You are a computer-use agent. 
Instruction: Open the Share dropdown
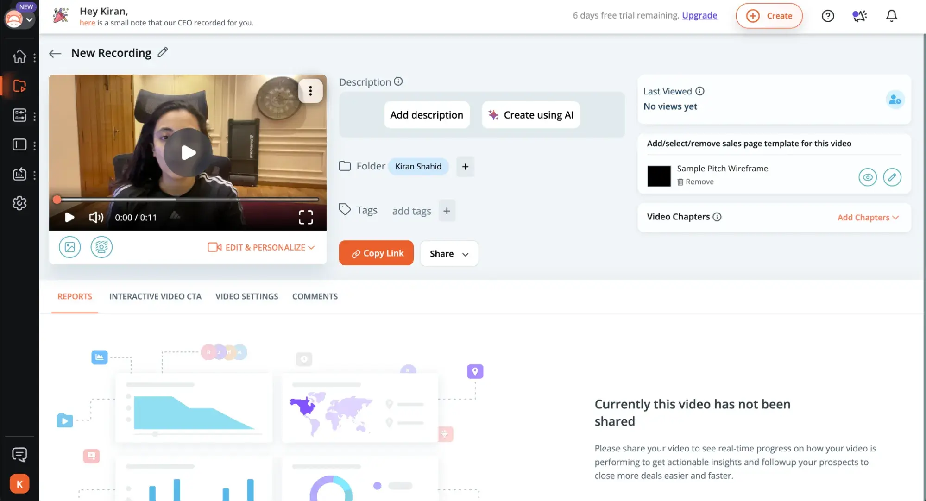pos(449,254)
